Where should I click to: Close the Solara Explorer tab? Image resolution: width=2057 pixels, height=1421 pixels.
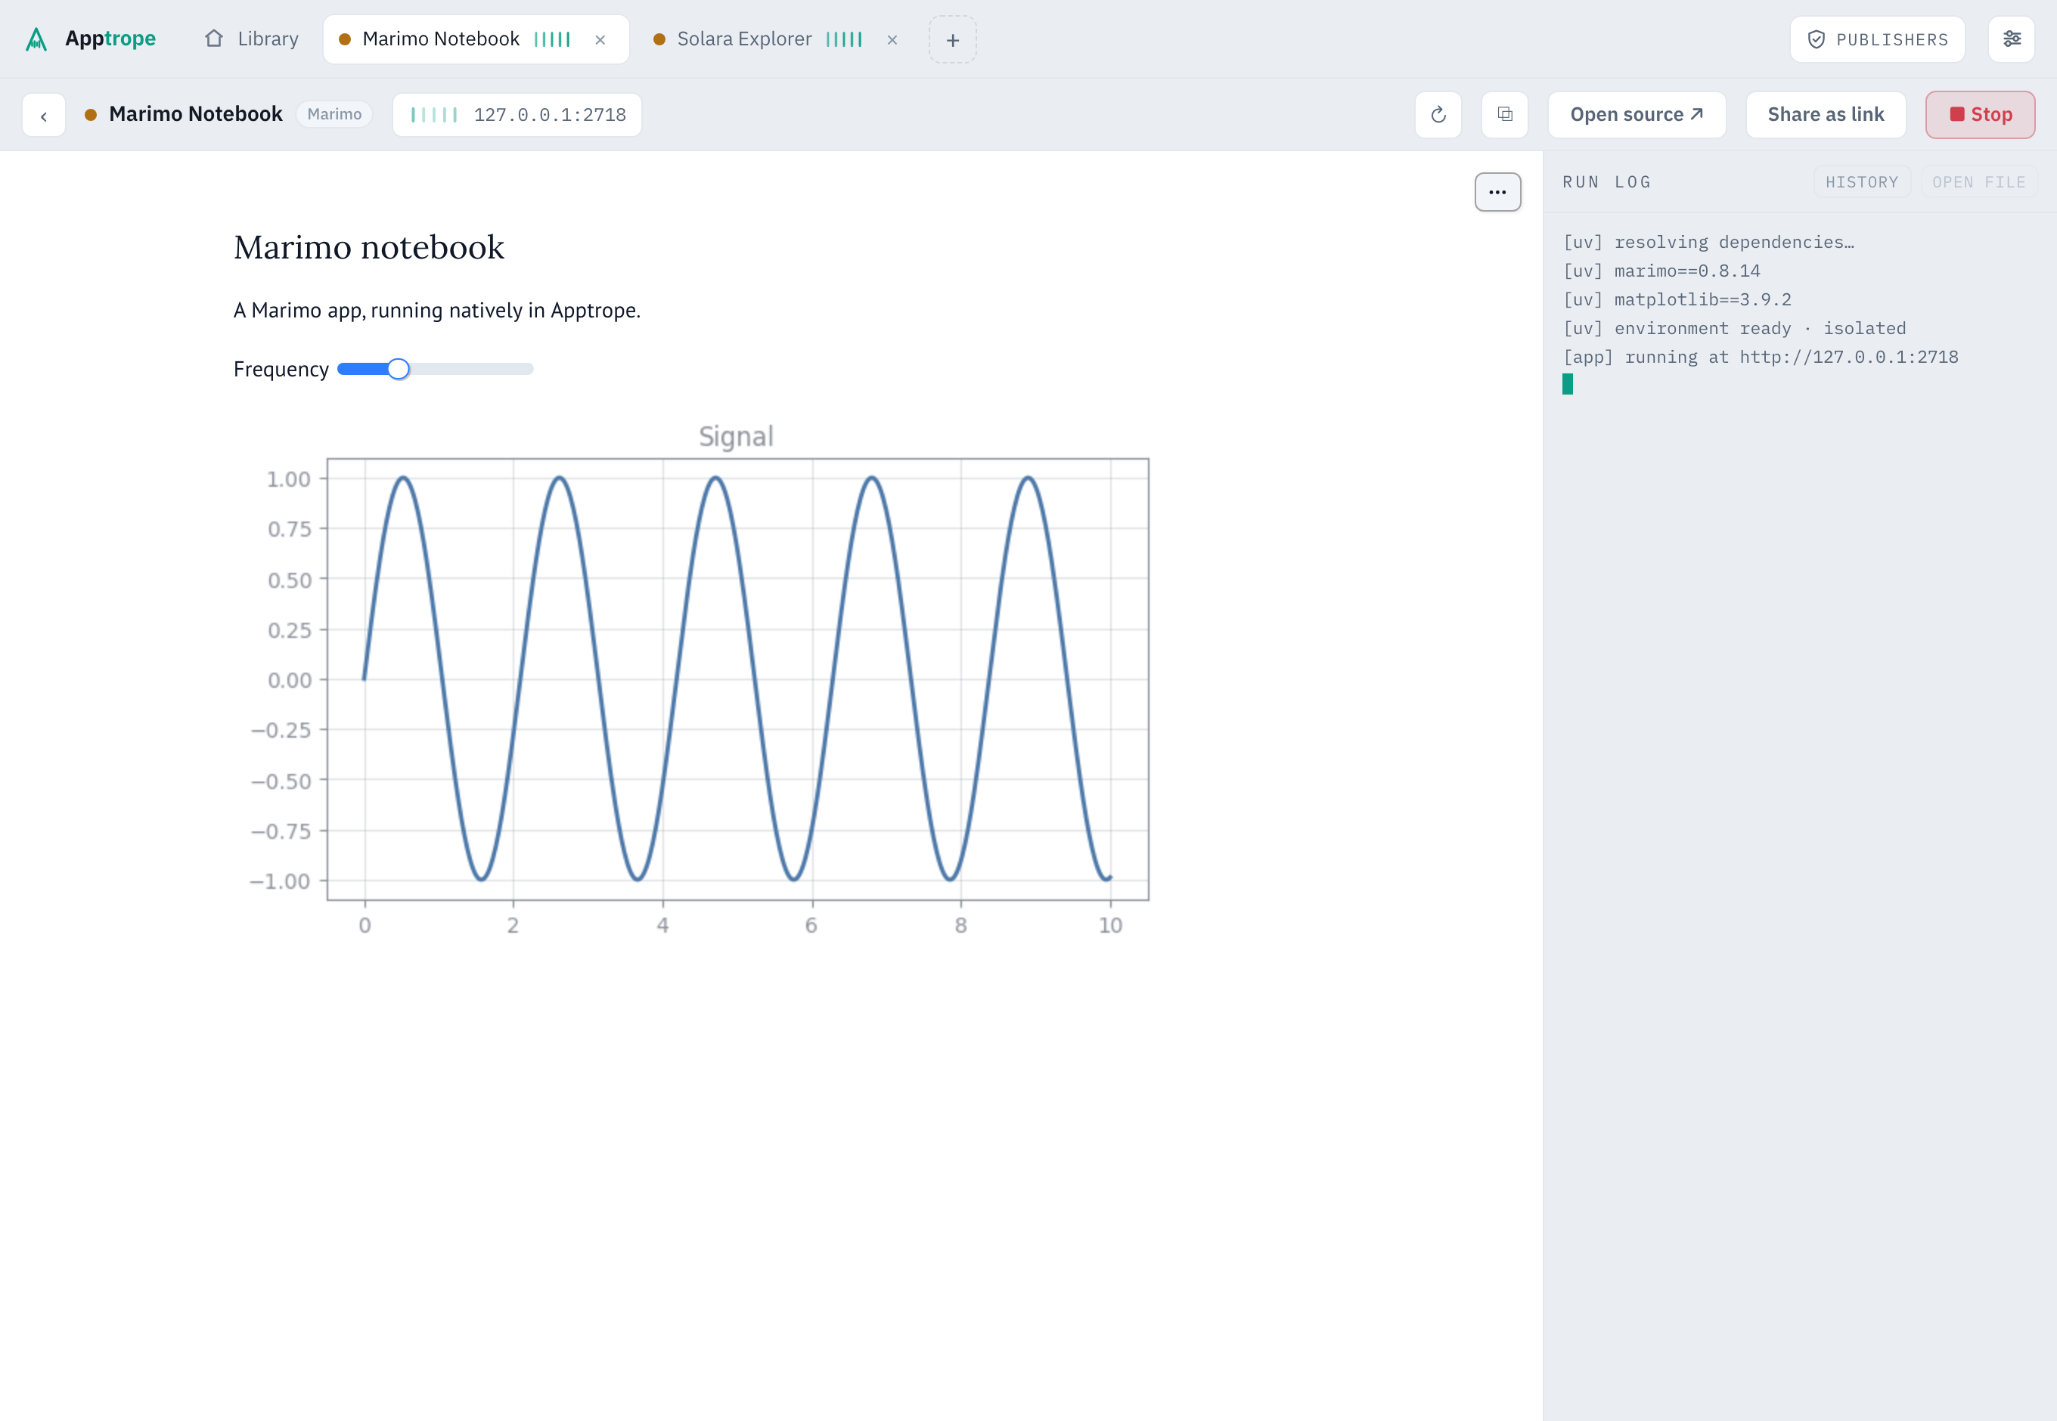[892, 40]
